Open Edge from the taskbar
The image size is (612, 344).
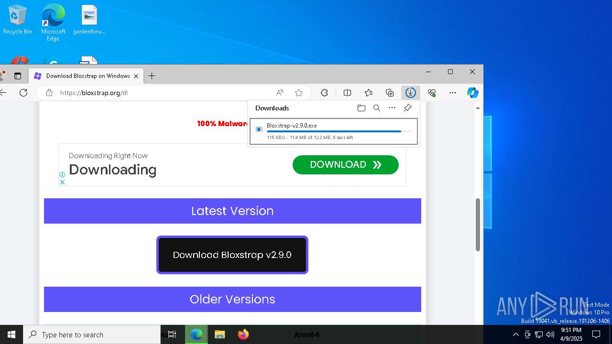tap(196, 334)
